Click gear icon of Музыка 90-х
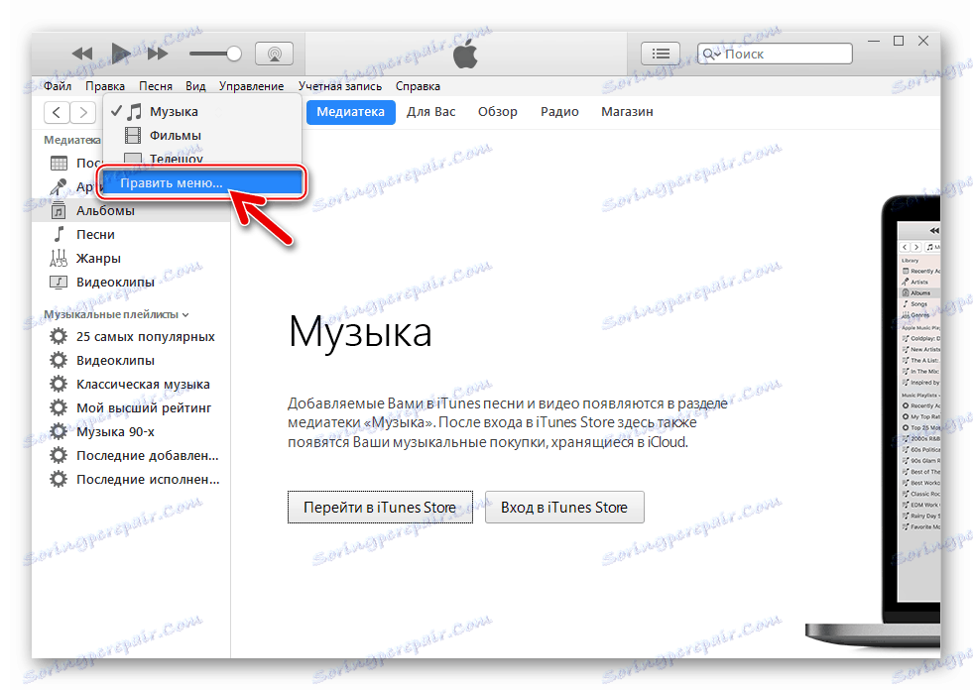 (59, 432)
